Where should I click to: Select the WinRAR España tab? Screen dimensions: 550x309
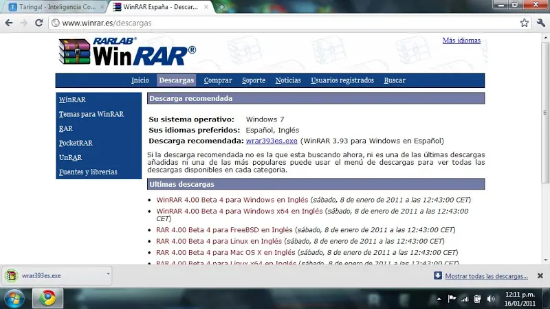point(160,7)
